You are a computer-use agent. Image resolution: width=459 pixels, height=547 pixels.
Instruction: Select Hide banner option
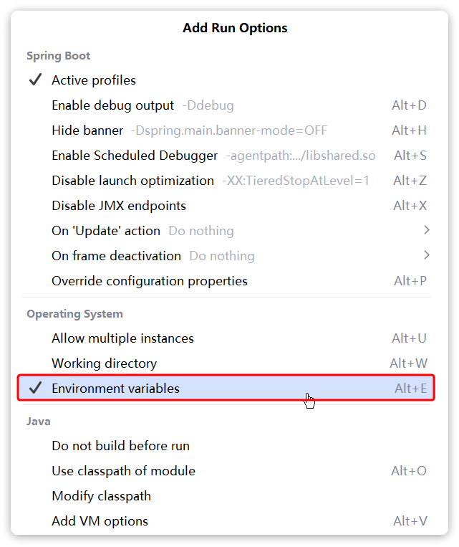[x=87, y=130]
